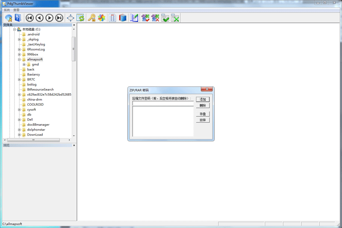Click the folder tree scroll-left arrow

(x=5, y=140)
